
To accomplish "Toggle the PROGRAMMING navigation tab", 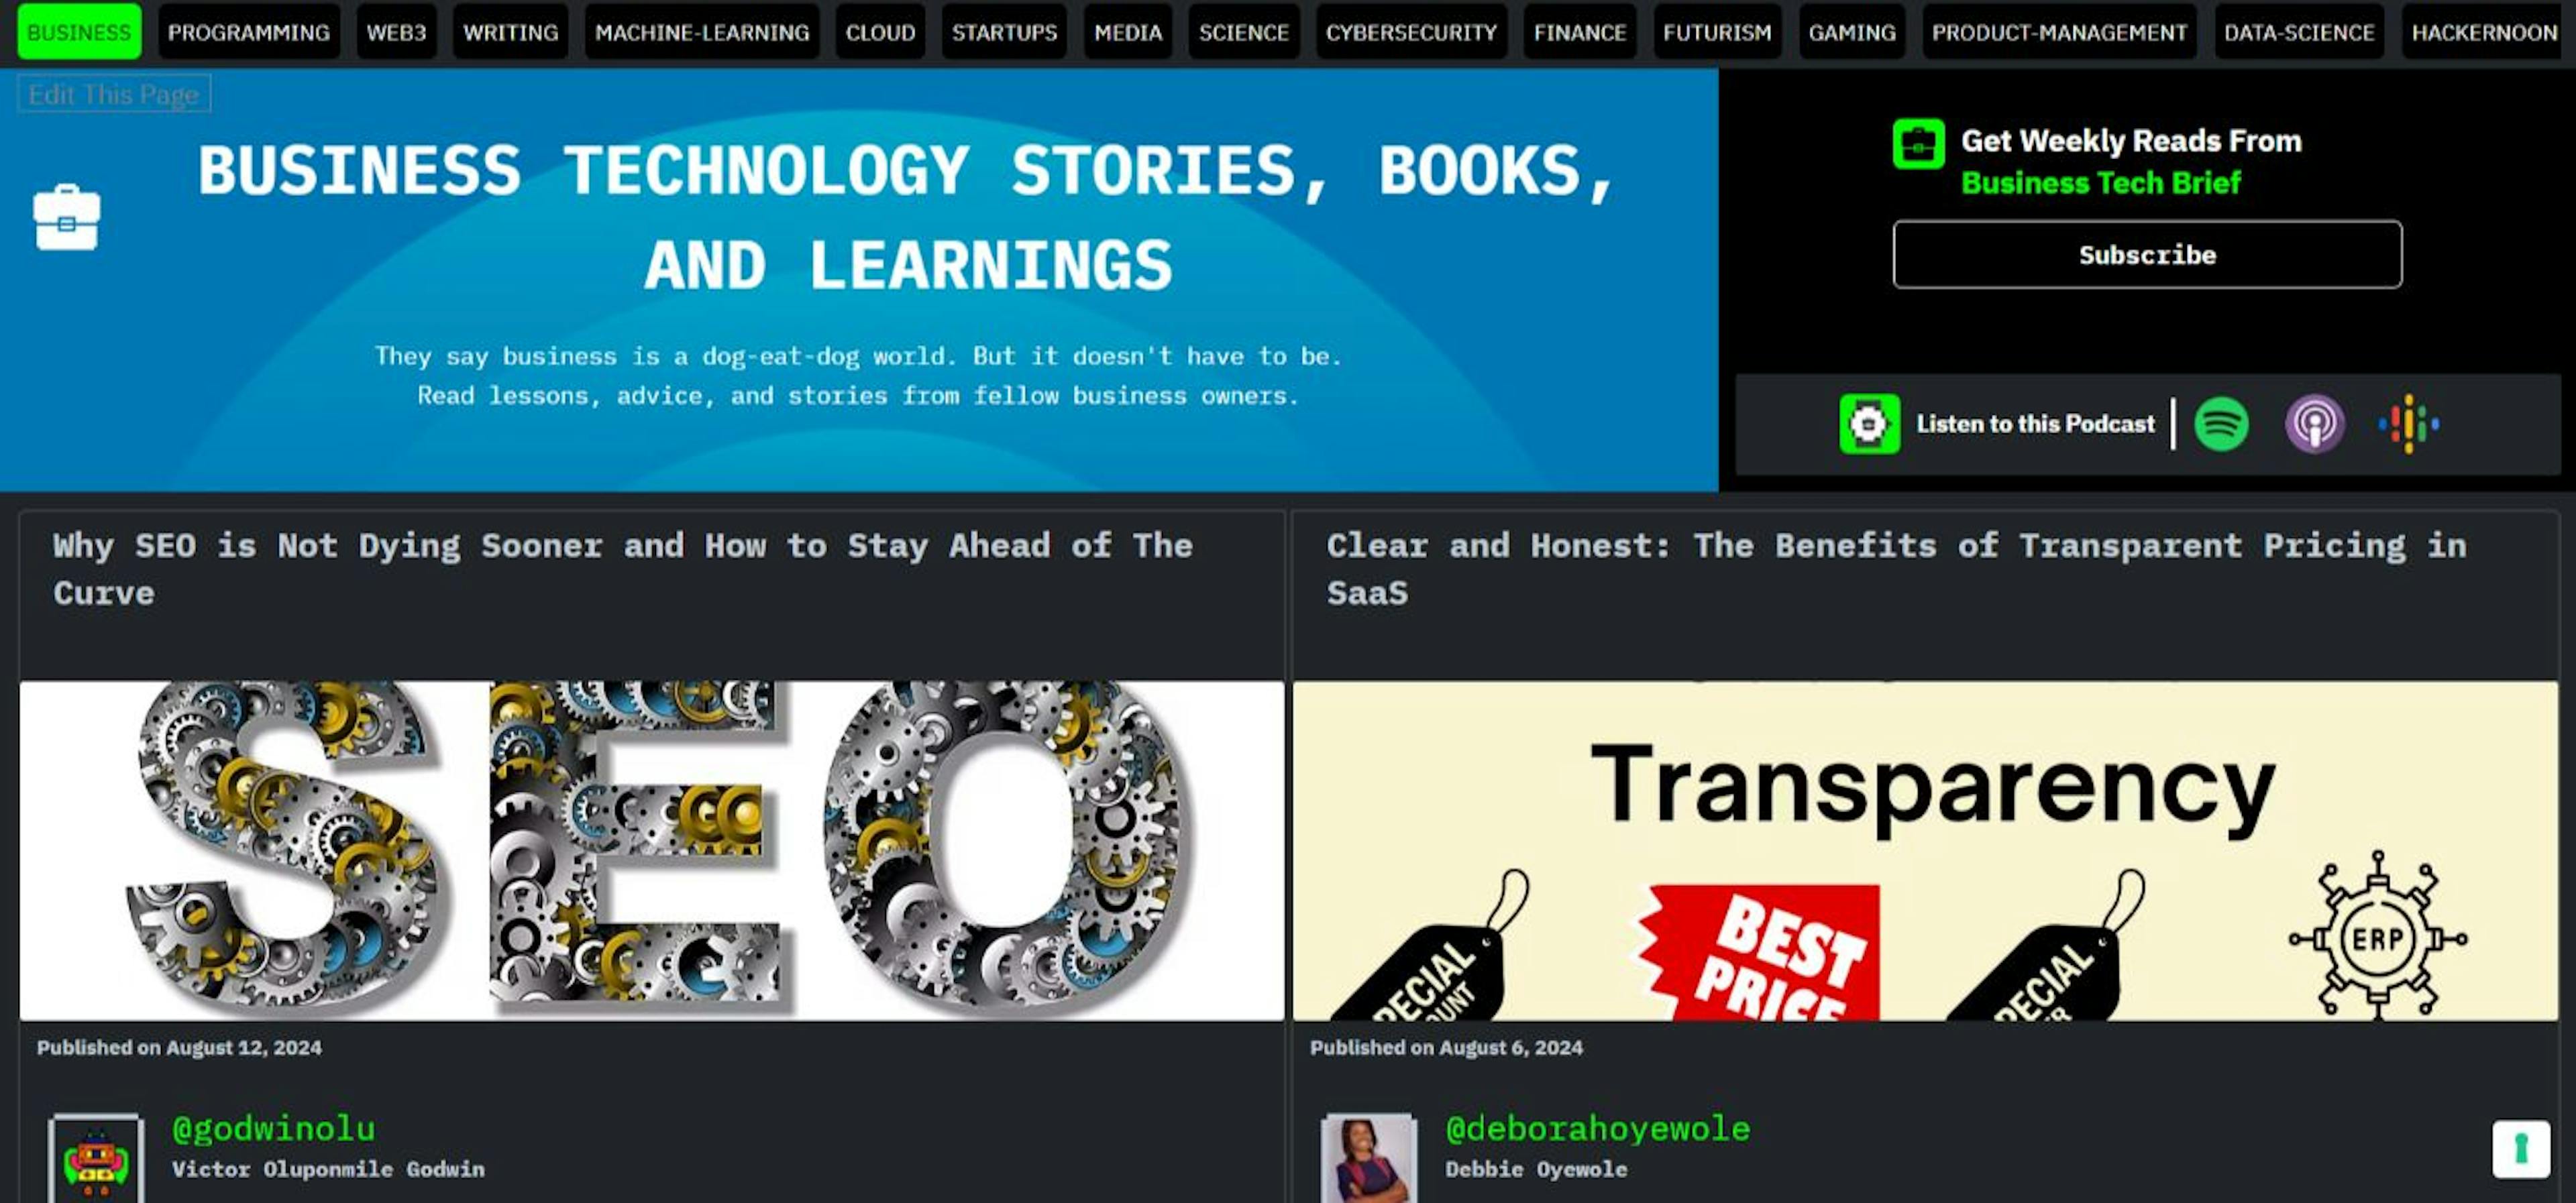I will click(250, 32).
